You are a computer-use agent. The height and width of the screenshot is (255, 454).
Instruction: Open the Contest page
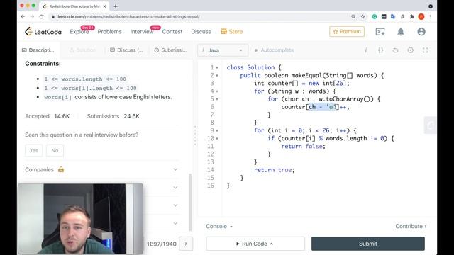coord(172,32)
